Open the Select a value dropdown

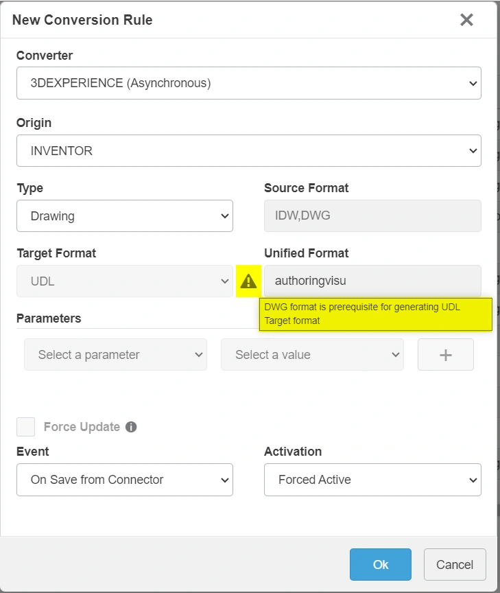(312, 355)
